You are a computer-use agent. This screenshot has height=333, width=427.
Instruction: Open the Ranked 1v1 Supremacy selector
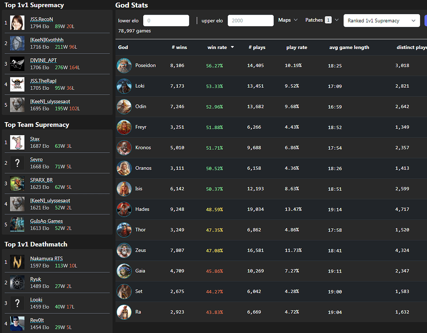(x=382, y=21)
